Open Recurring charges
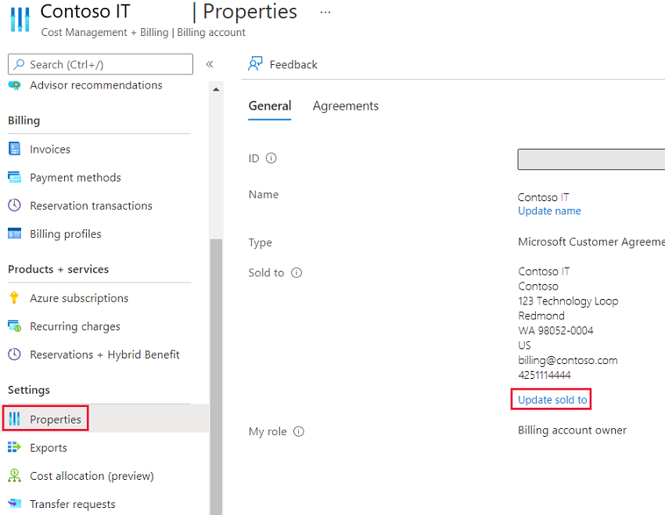665x515 pixels. click(75, 326)
